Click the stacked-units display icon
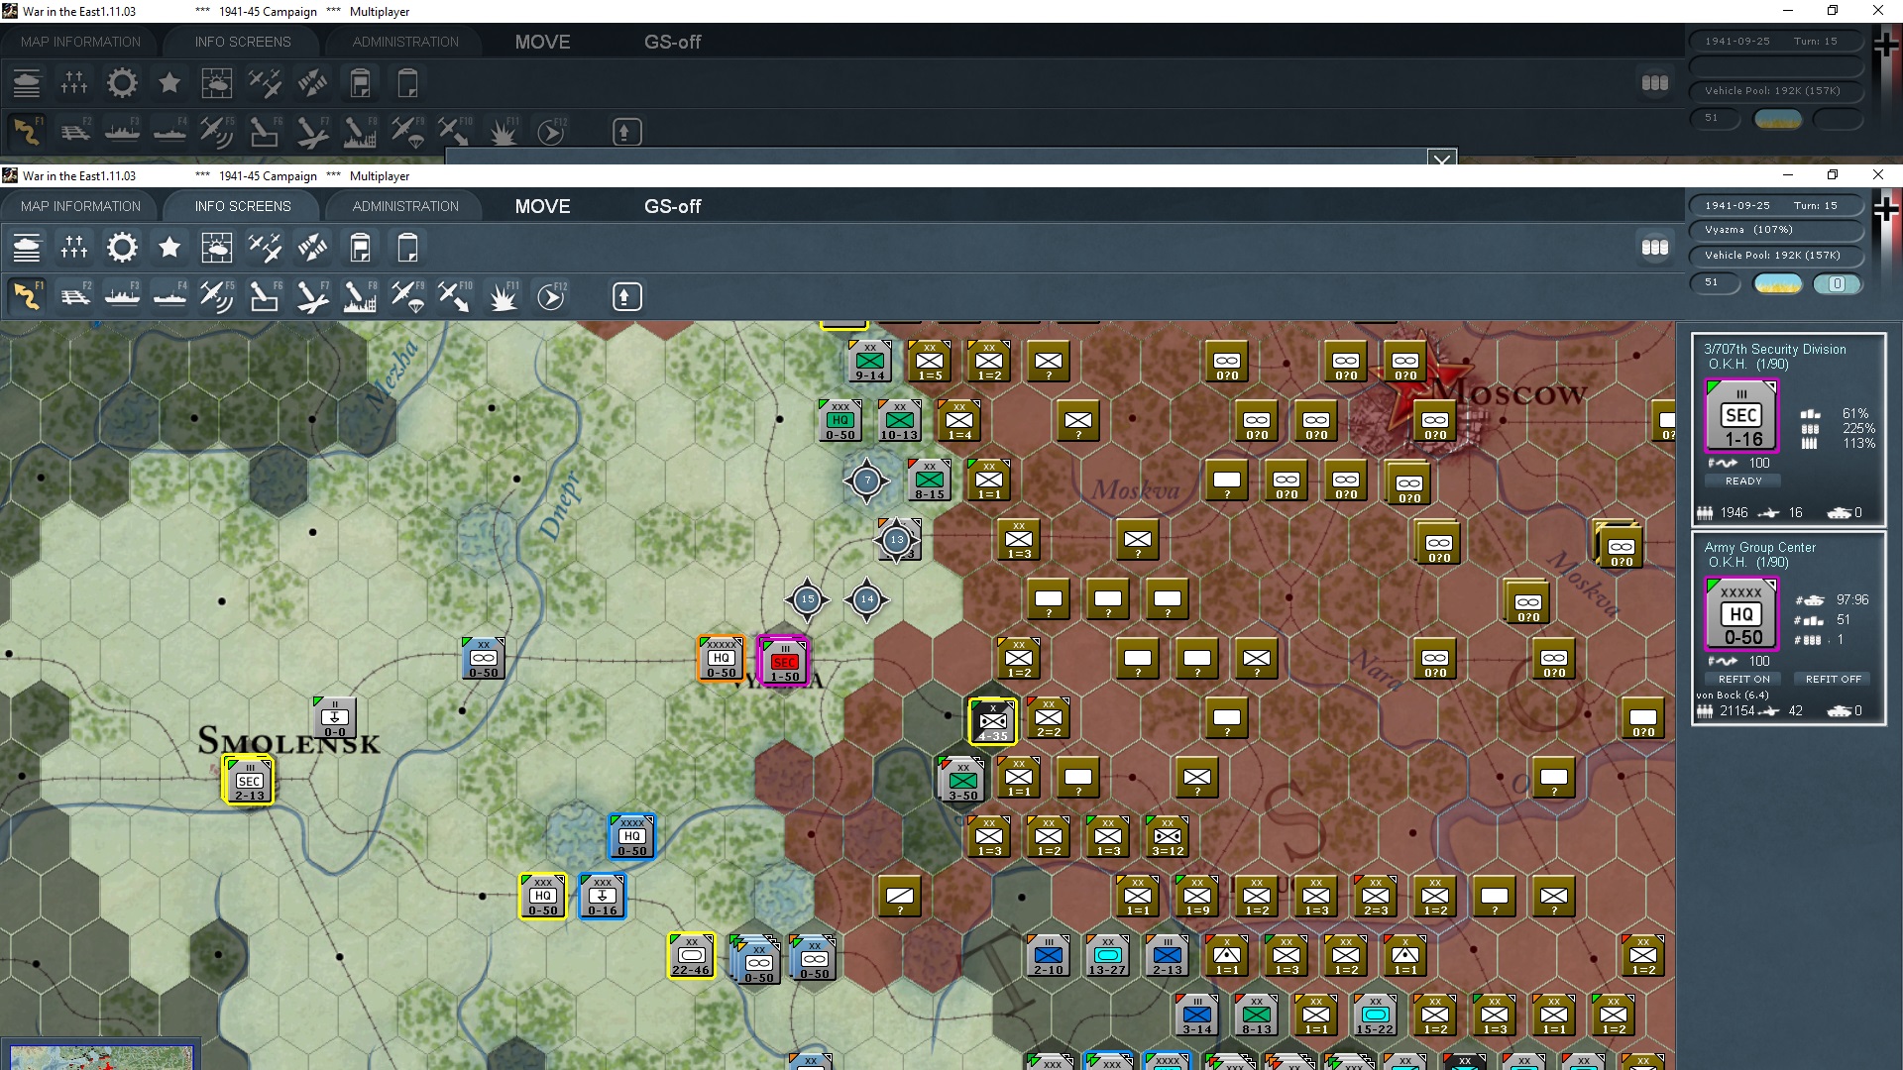 tap(1655, 248)
